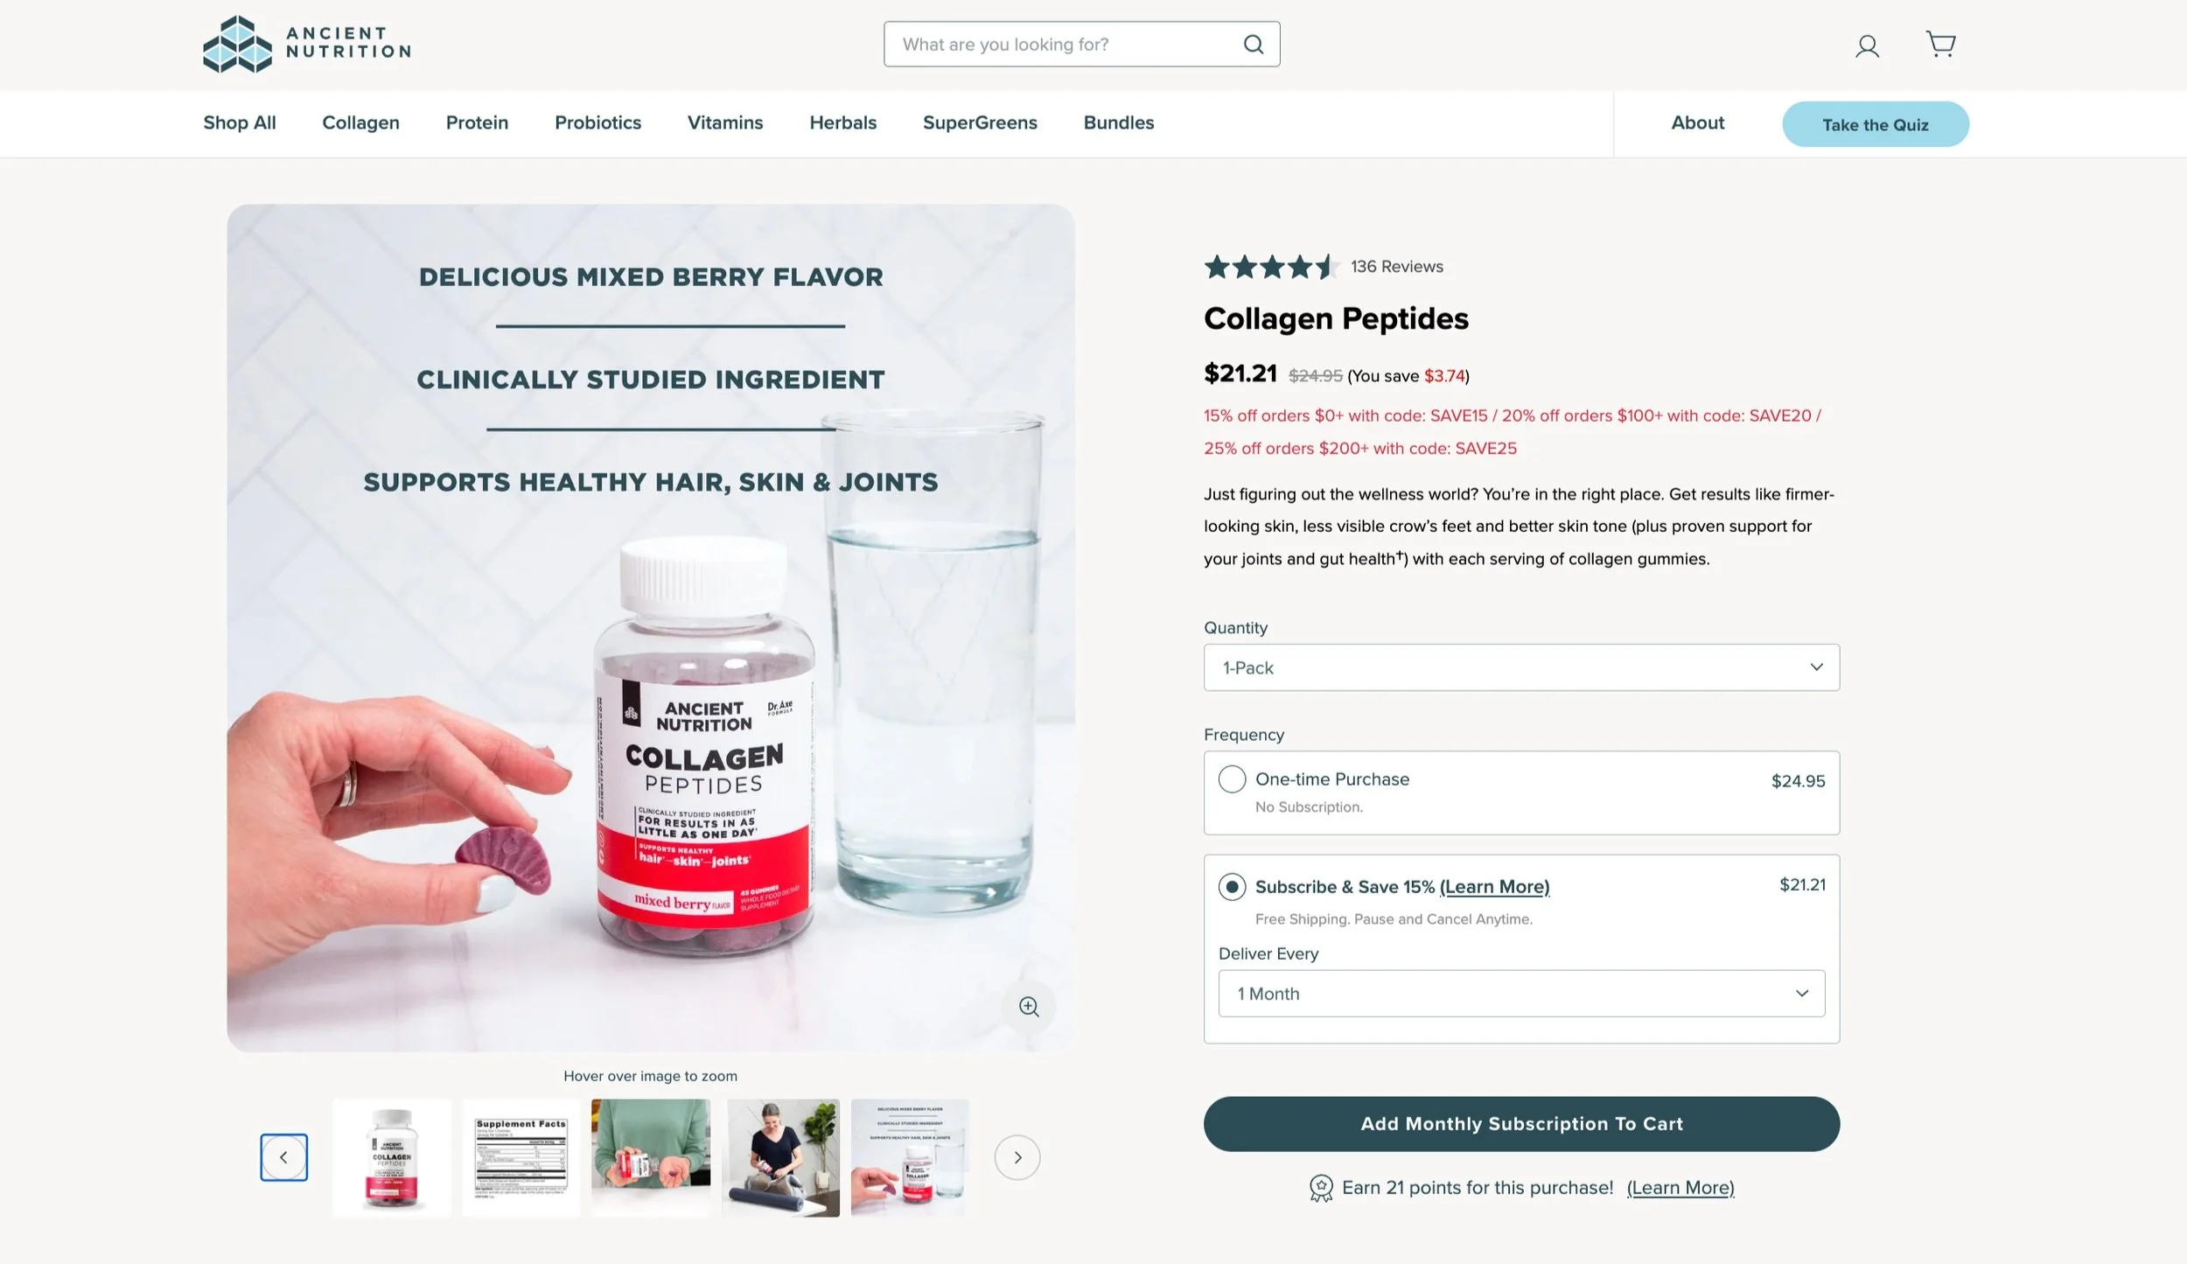Click the star rating icons
This screenshot has width=2187, height=1264.
[x=1270, y=267]
